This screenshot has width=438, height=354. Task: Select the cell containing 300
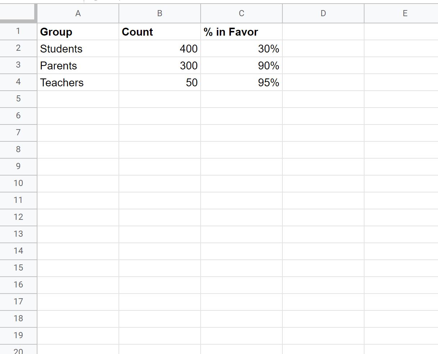(160, 65)
